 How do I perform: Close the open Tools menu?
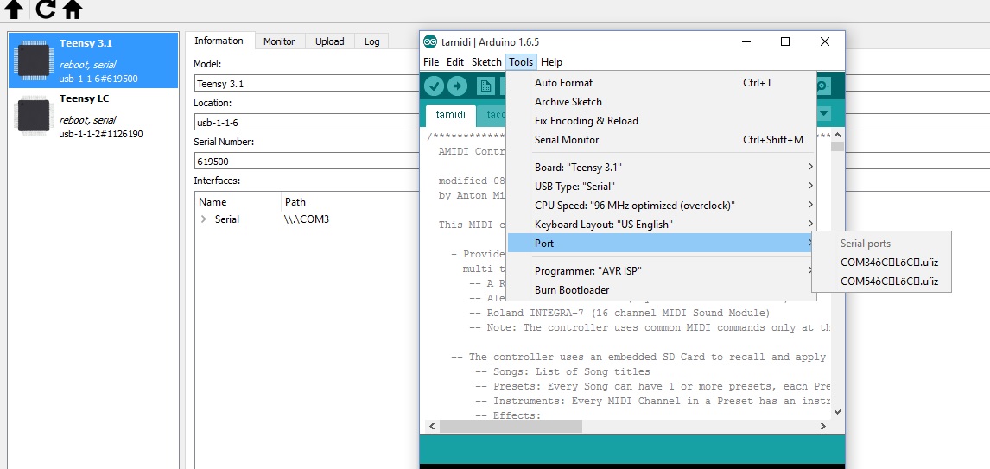click(x=521, y=62)
